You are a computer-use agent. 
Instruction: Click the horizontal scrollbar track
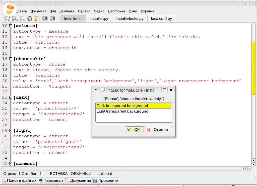122,168
